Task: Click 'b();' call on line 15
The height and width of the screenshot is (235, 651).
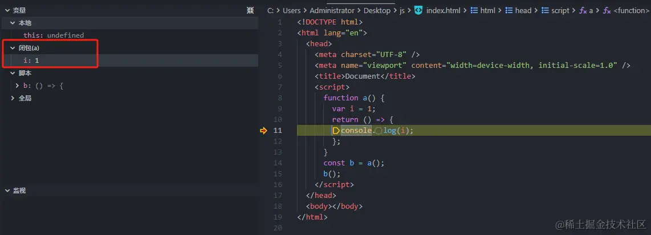Action: (332, 173)
